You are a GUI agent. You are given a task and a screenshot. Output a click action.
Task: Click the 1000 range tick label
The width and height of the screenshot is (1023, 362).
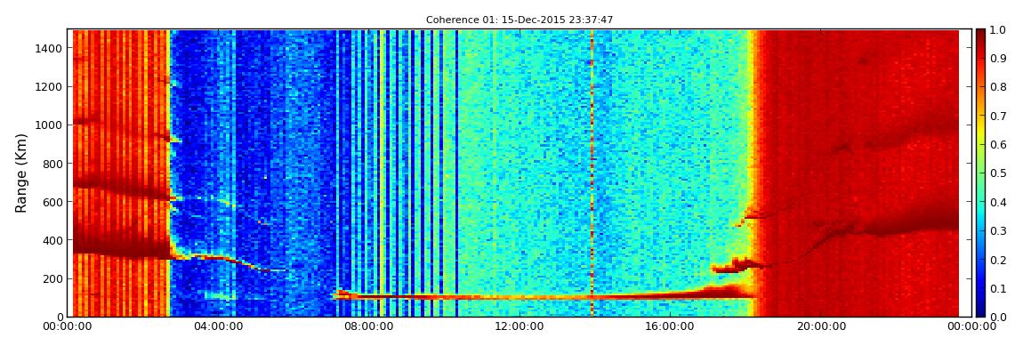click(48, 125)
